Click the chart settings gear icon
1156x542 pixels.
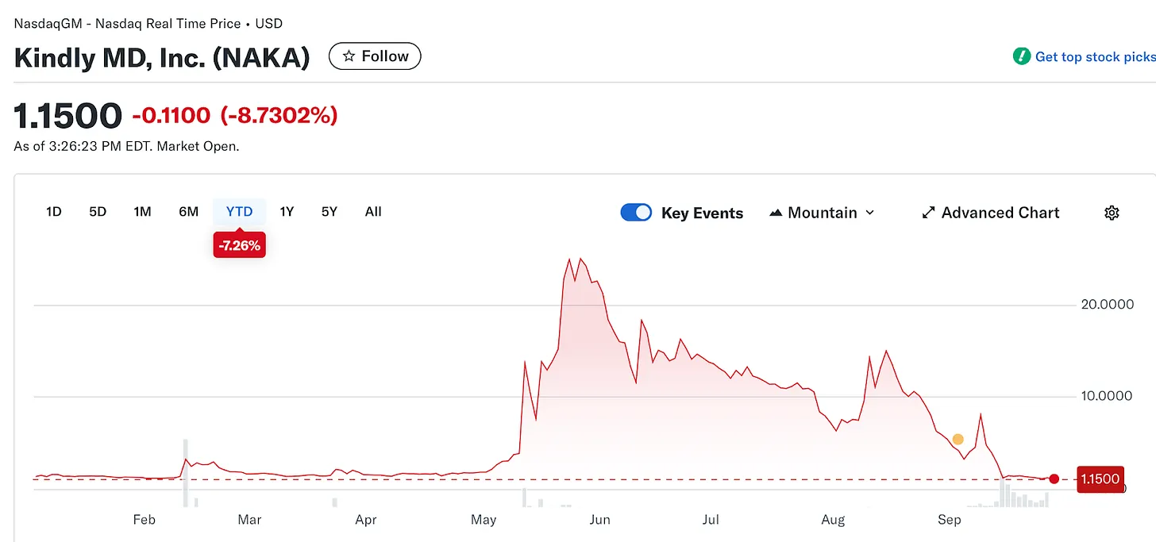pos(1112,213)
